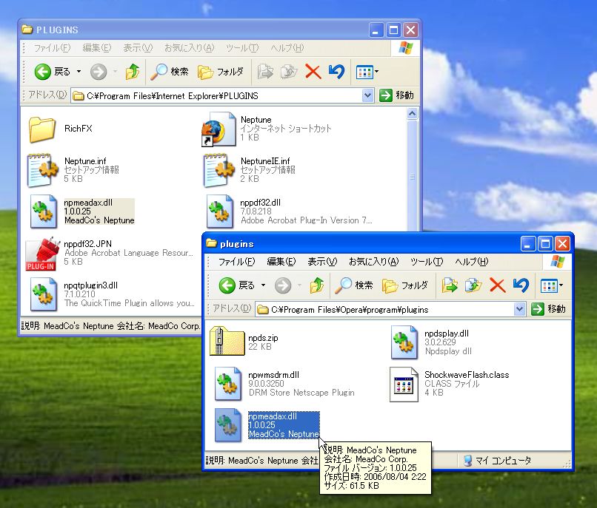Toggle Folders (フォルダ) in Opera plugins window

click(405, 285)
